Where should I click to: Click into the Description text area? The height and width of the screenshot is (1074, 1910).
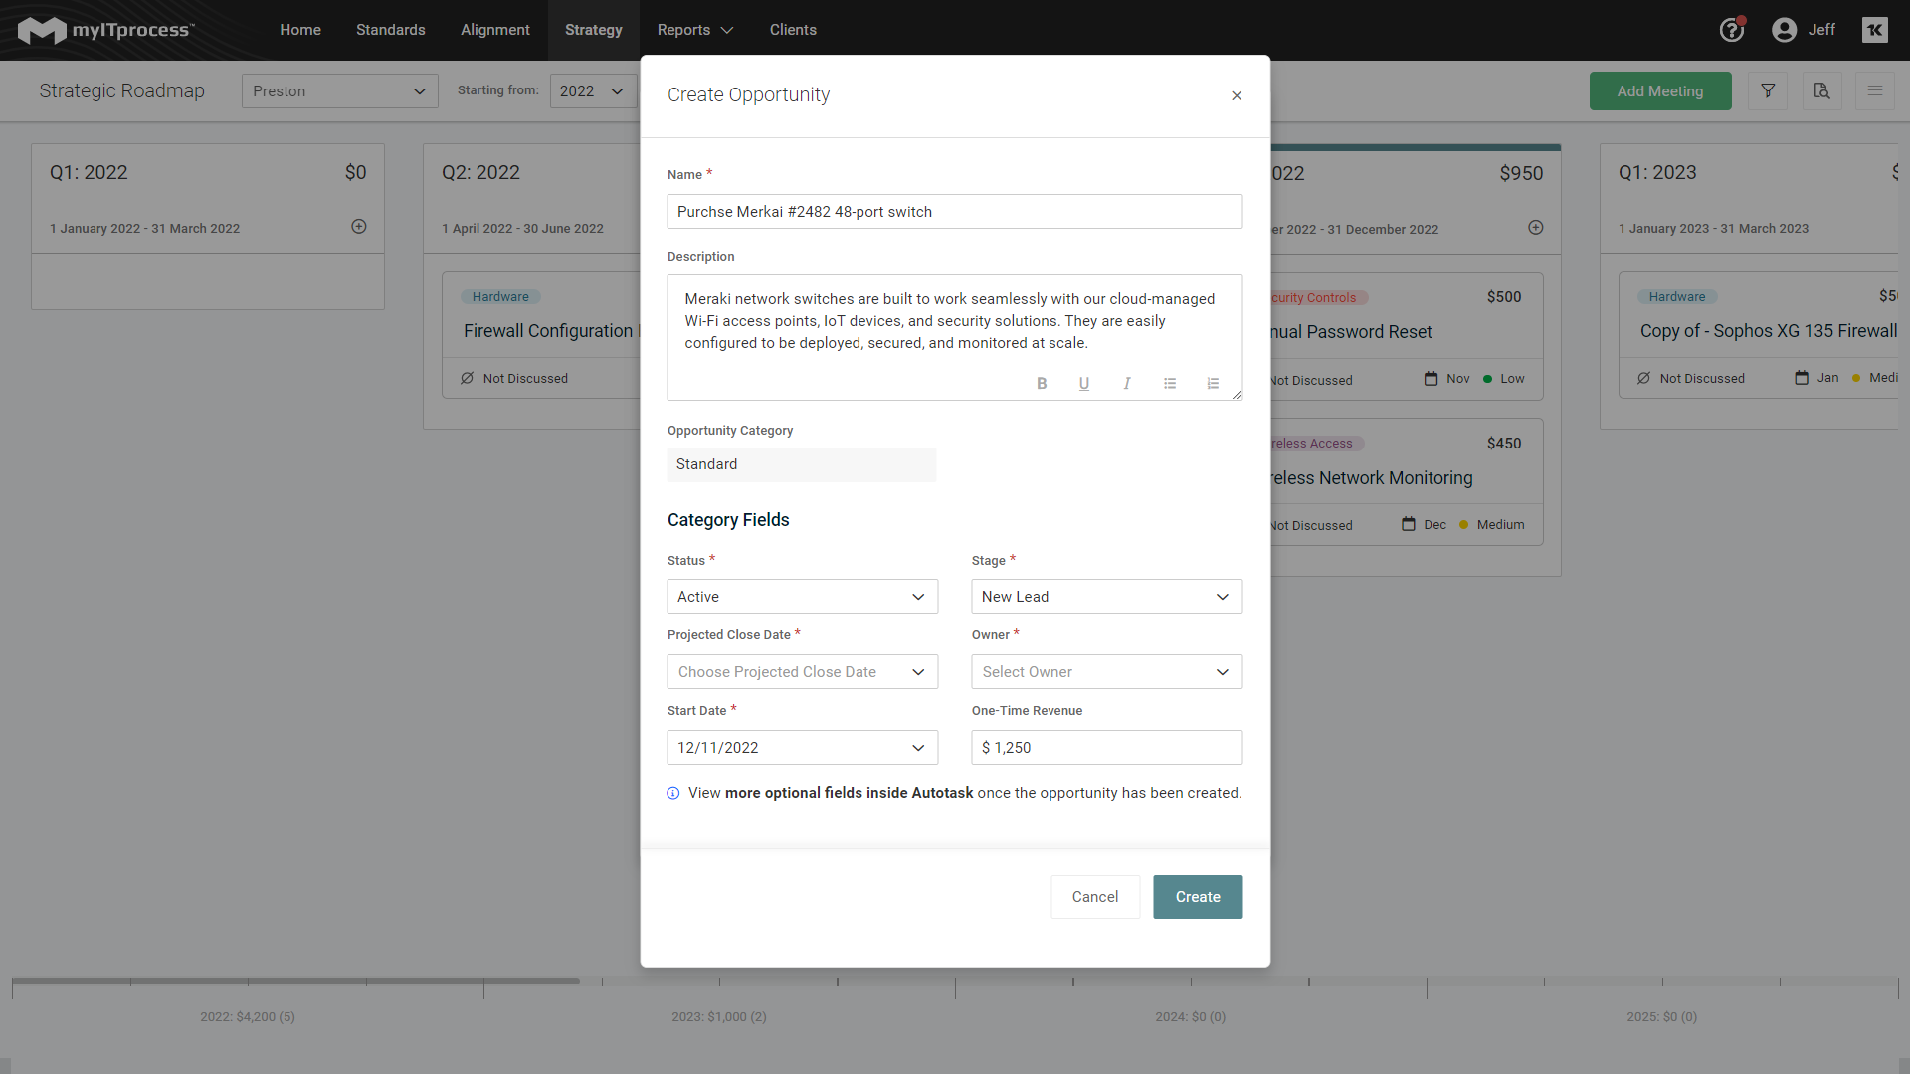(x=954, y=337)
